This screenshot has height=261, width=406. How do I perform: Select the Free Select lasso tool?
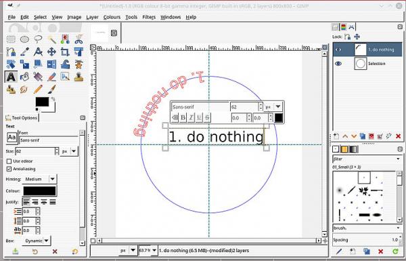(x=38, y=39)
